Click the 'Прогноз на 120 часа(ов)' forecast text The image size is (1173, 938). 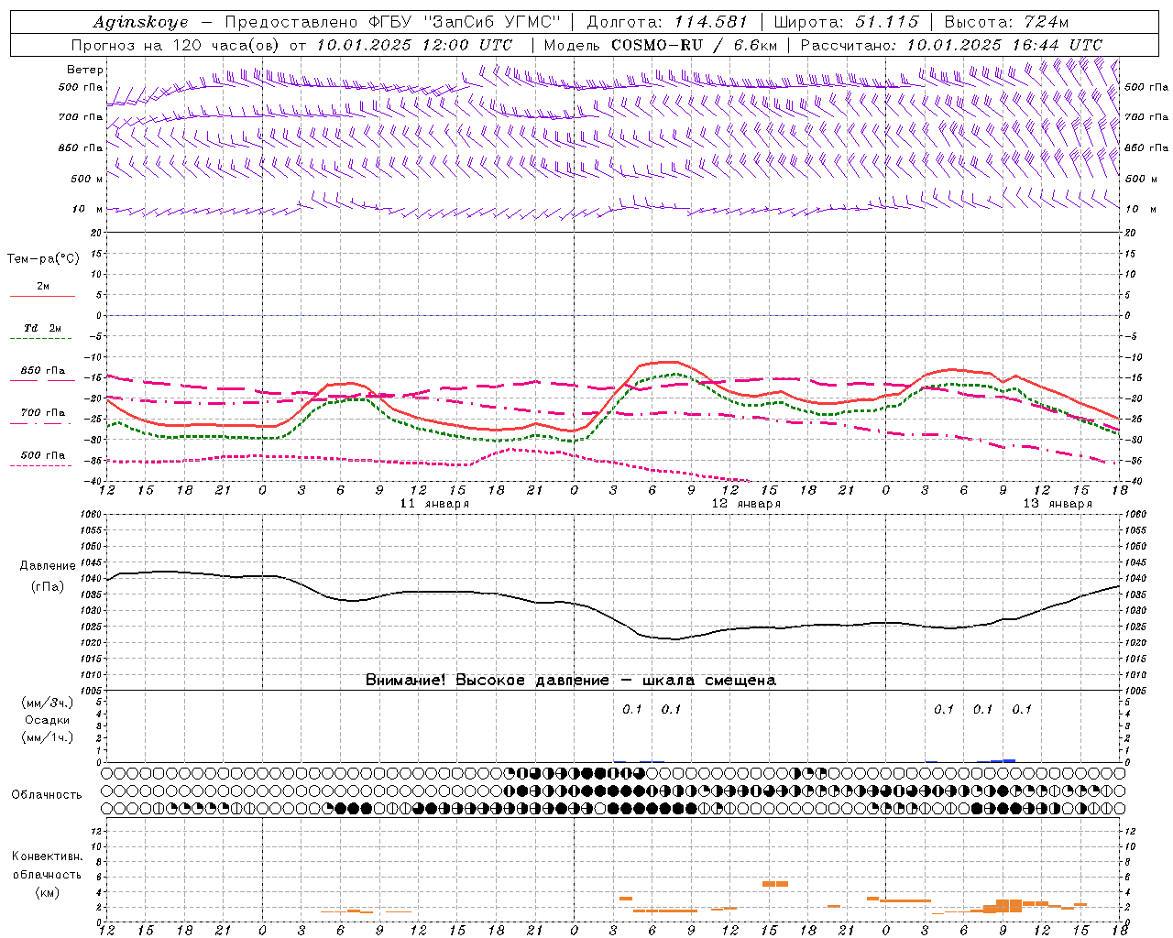click(176, 45)
